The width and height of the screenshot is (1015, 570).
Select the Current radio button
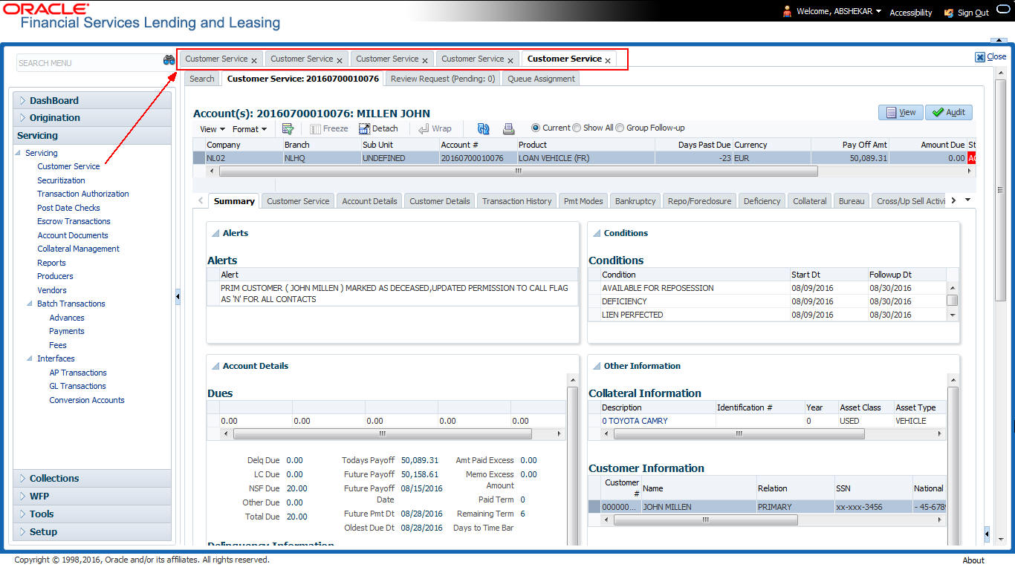536,128
